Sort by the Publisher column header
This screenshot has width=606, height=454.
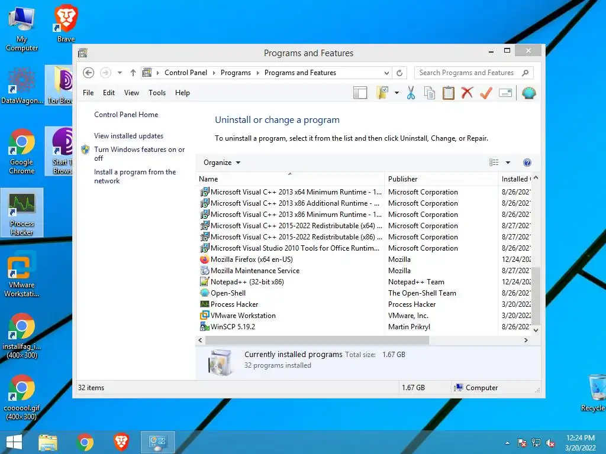(441, 179)
